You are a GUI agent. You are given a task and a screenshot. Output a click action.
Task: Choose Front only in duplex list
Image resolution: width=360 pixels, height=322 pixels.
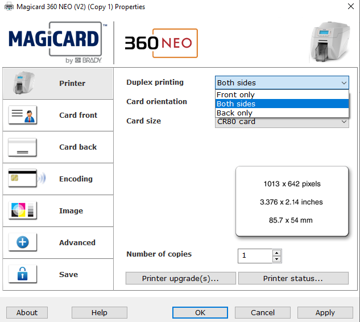(x=282, y=94)
